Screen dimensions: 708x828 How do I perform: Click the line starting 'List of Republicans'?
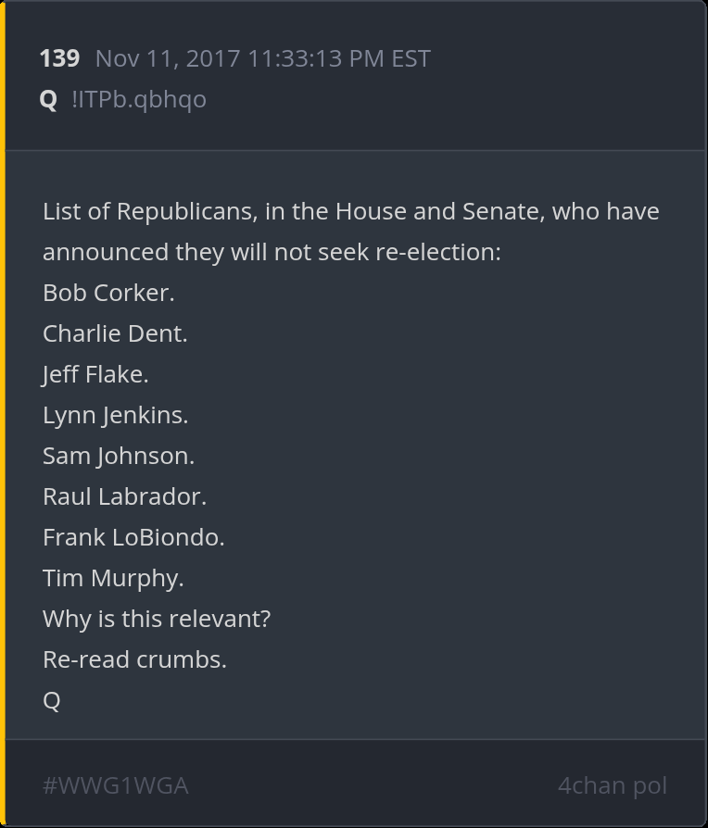pyautogui.click(x=350, y=211)
